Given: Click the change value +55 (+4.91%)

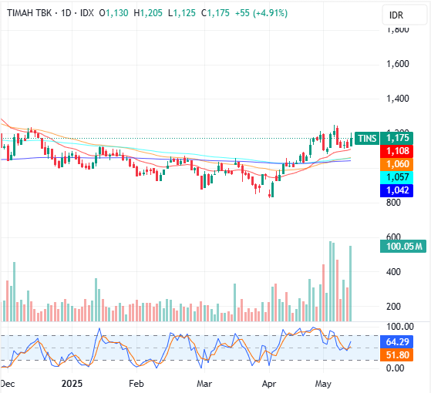Looking at the screenshot, I should tap(261, 13).
